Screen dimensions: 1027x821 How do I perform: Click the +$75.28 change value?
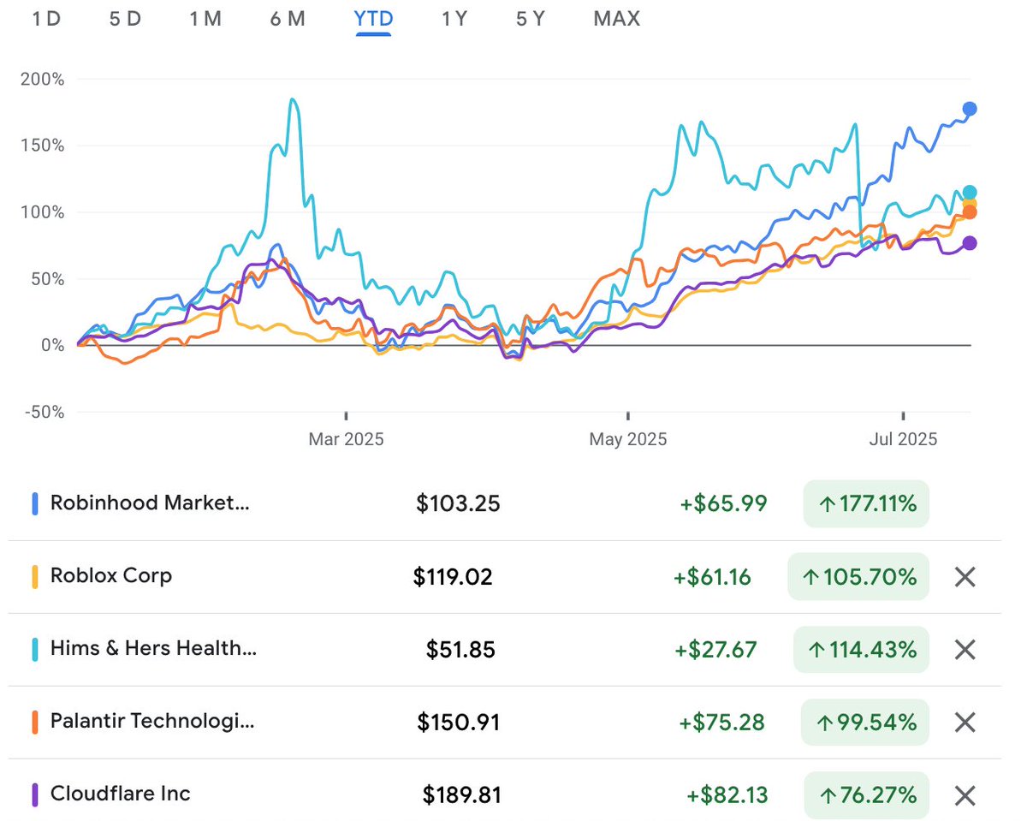(721, 723)
